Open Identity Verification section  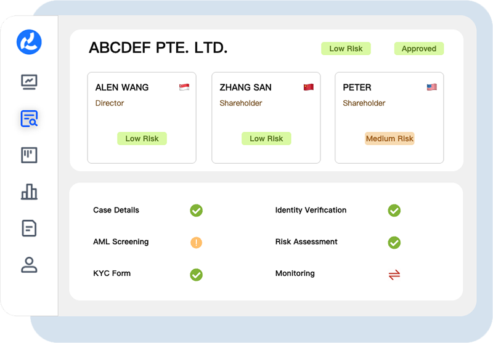(x=311, y=210)
